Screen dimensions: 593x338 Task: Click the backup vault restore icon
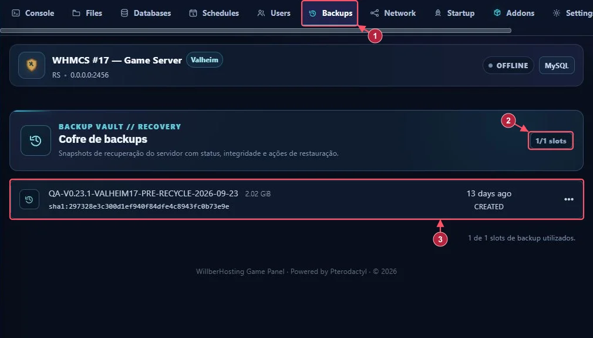tap(36, 141)
